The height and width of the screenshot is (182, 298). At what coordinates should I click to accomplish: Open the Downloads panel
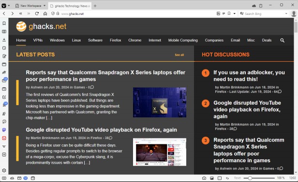point(4,40)
